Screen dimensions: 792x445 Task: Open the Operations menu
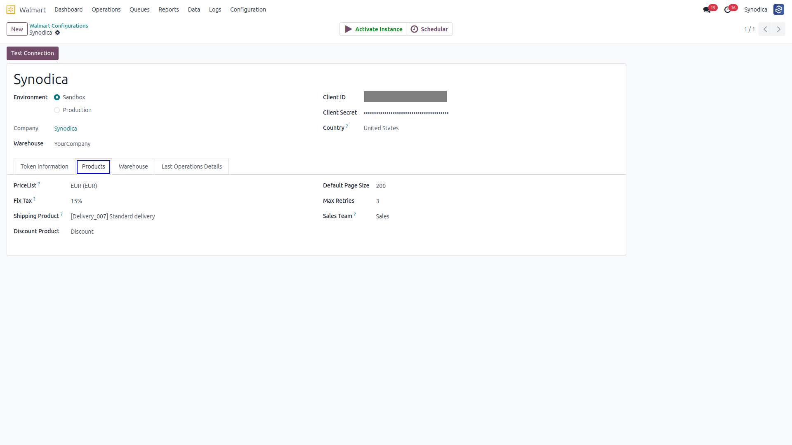(x=106, y=9)
